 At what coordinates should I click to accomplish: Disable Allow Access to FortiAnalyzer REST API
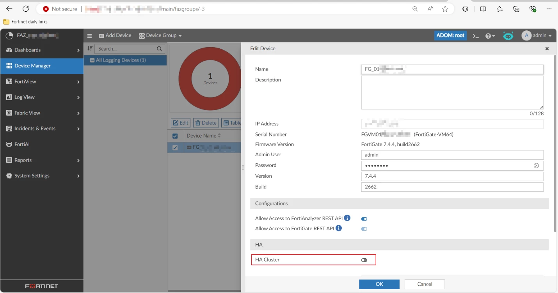click(364, 219)
